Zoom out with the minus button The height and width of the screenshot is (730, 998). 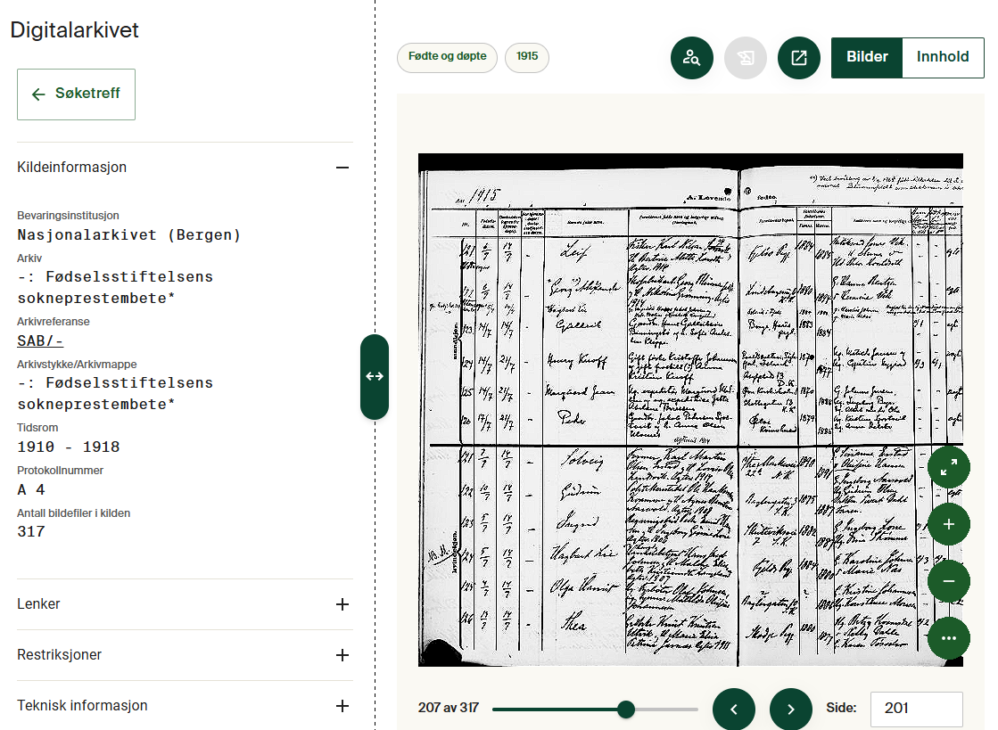948,581
